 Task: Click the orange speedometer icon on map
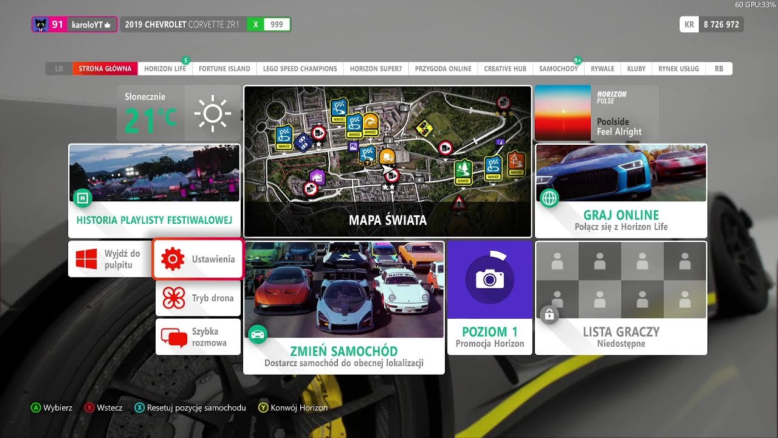(x=370, y=123)
